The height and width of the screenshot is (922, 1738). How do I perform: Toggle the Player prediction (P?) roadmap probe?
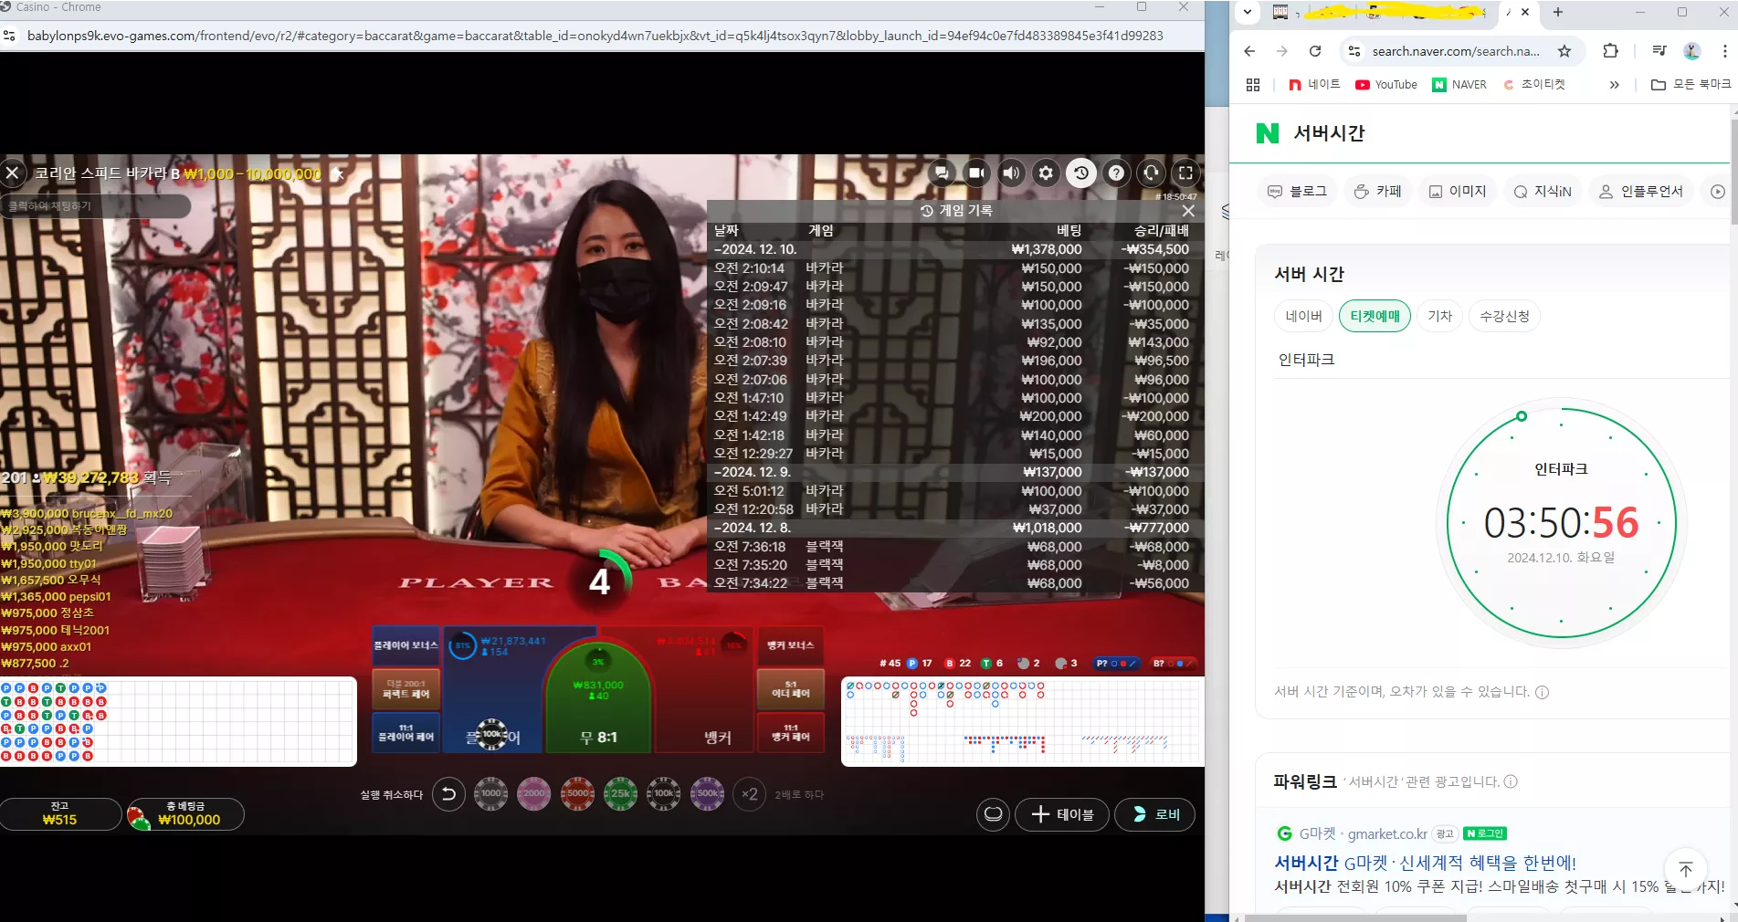coord(1116,664)
